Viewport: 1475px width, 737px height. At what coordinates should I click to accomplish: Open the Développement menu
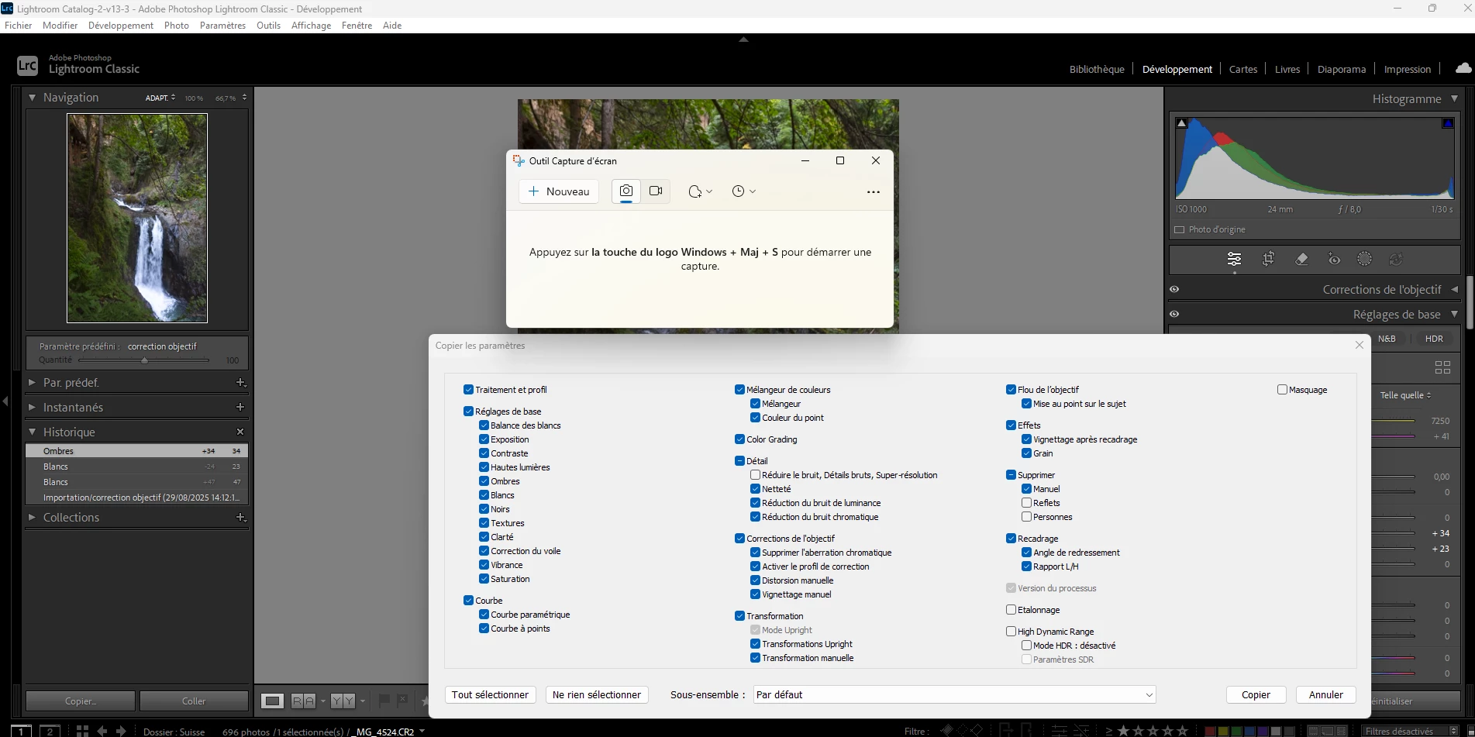(121, 26)
